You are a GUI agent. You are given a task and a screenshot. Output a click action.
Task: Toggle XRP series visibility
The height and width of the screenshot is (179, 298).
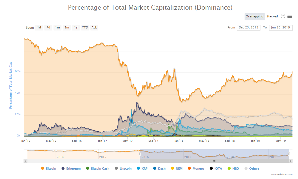(x=138, y=169)
